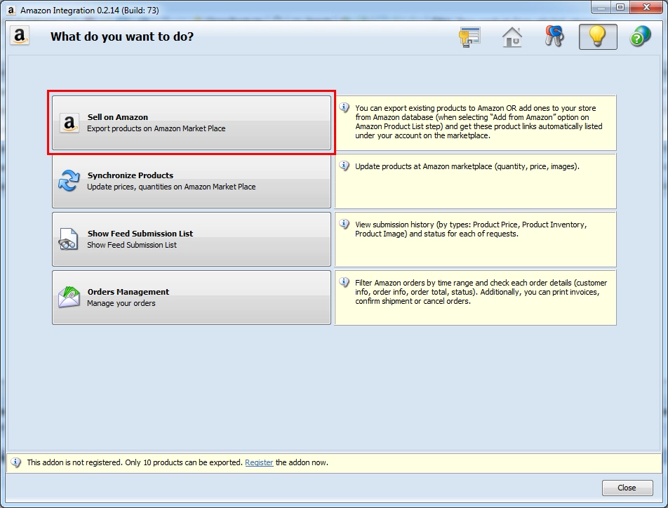Minimize the Amazon Integration window

[x=601, y=7]
